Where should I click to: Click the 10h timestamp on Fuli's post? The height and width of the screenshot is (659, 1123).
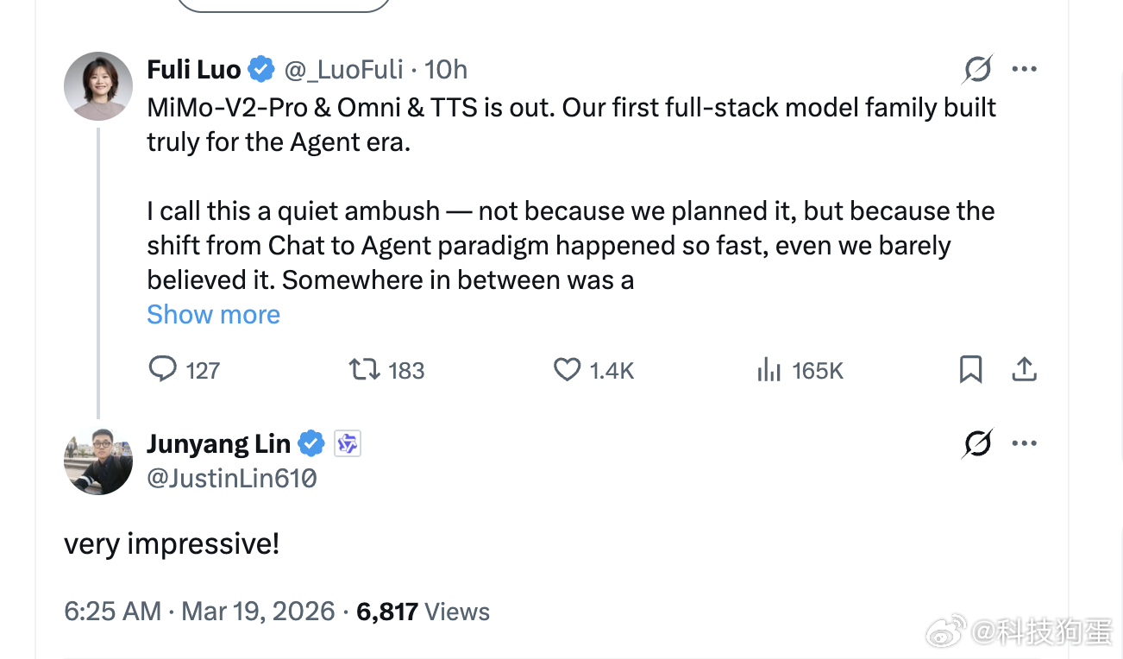[446, 69]
